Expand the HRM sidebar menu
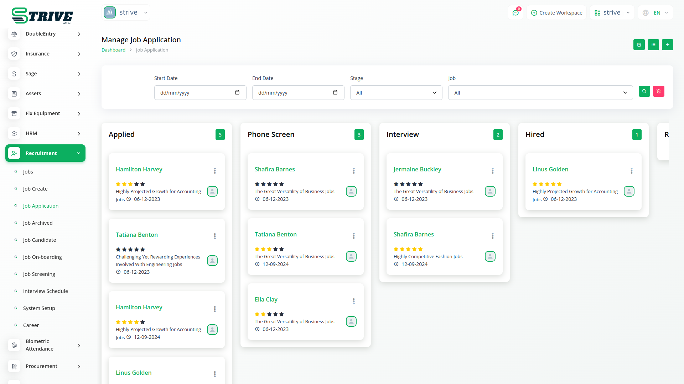Viewport: 684px width, 384px height. [45, 133]
